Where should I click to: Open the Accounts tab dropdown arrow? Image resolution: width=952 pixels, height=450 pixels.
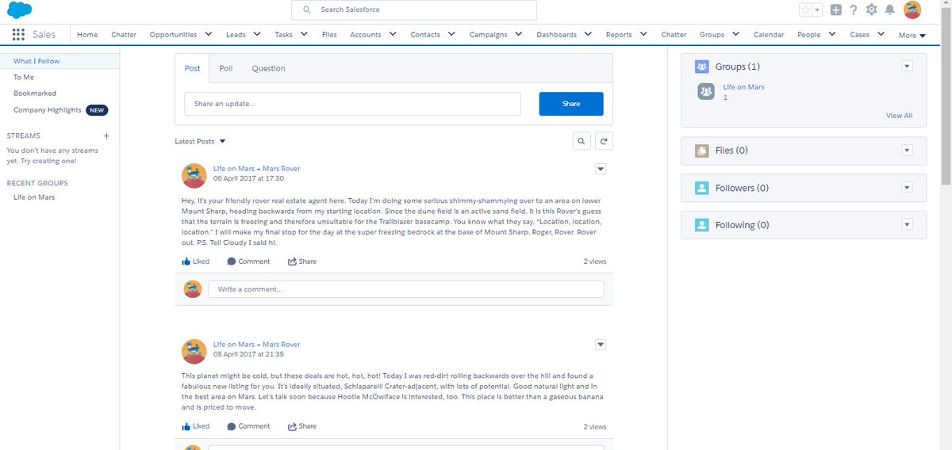[x=393, y=34]
